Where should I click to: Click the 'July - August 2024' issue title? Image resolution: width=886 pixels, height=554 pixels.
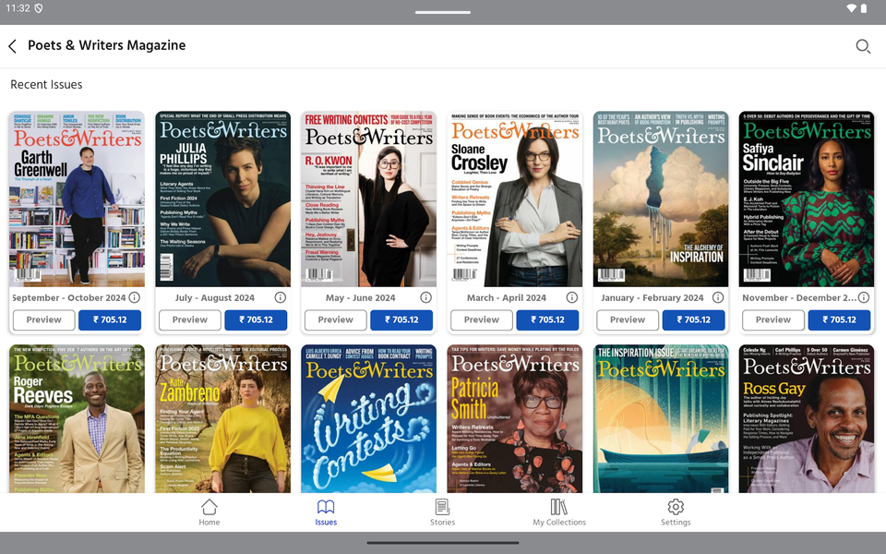pos(215,298)
